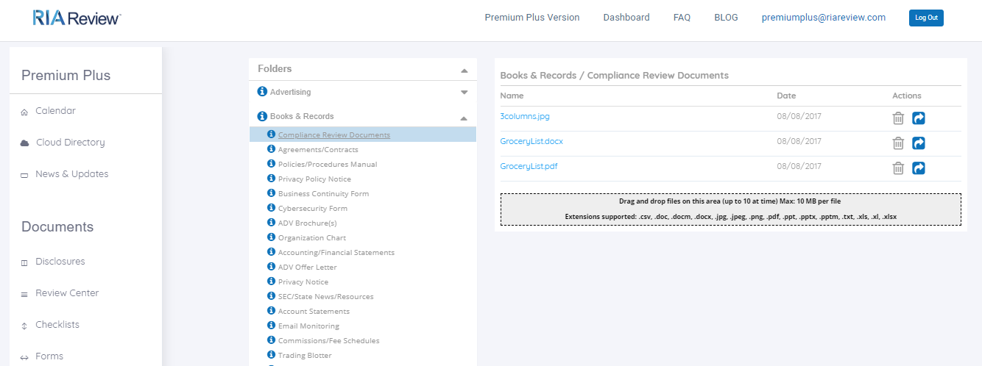Click the Log Out button
Viewport: 982px width, 366px height.
[926, 18]
